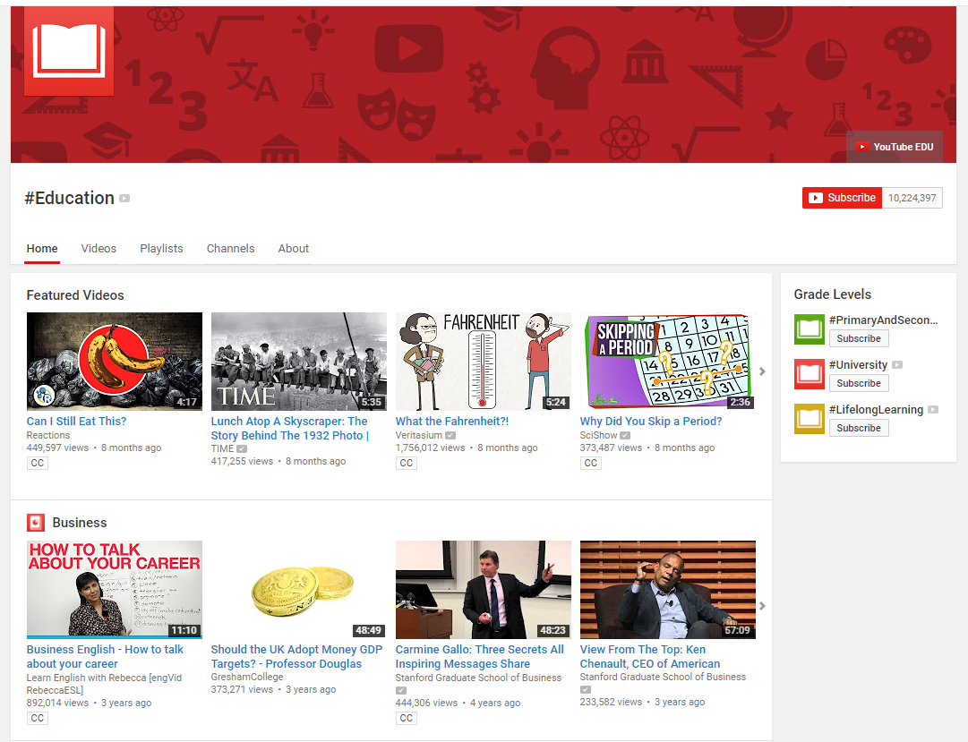Click the CC badge under 'Can I Still Eat This?'
Viewport: 968px width, 742px height.
point(37,463)
